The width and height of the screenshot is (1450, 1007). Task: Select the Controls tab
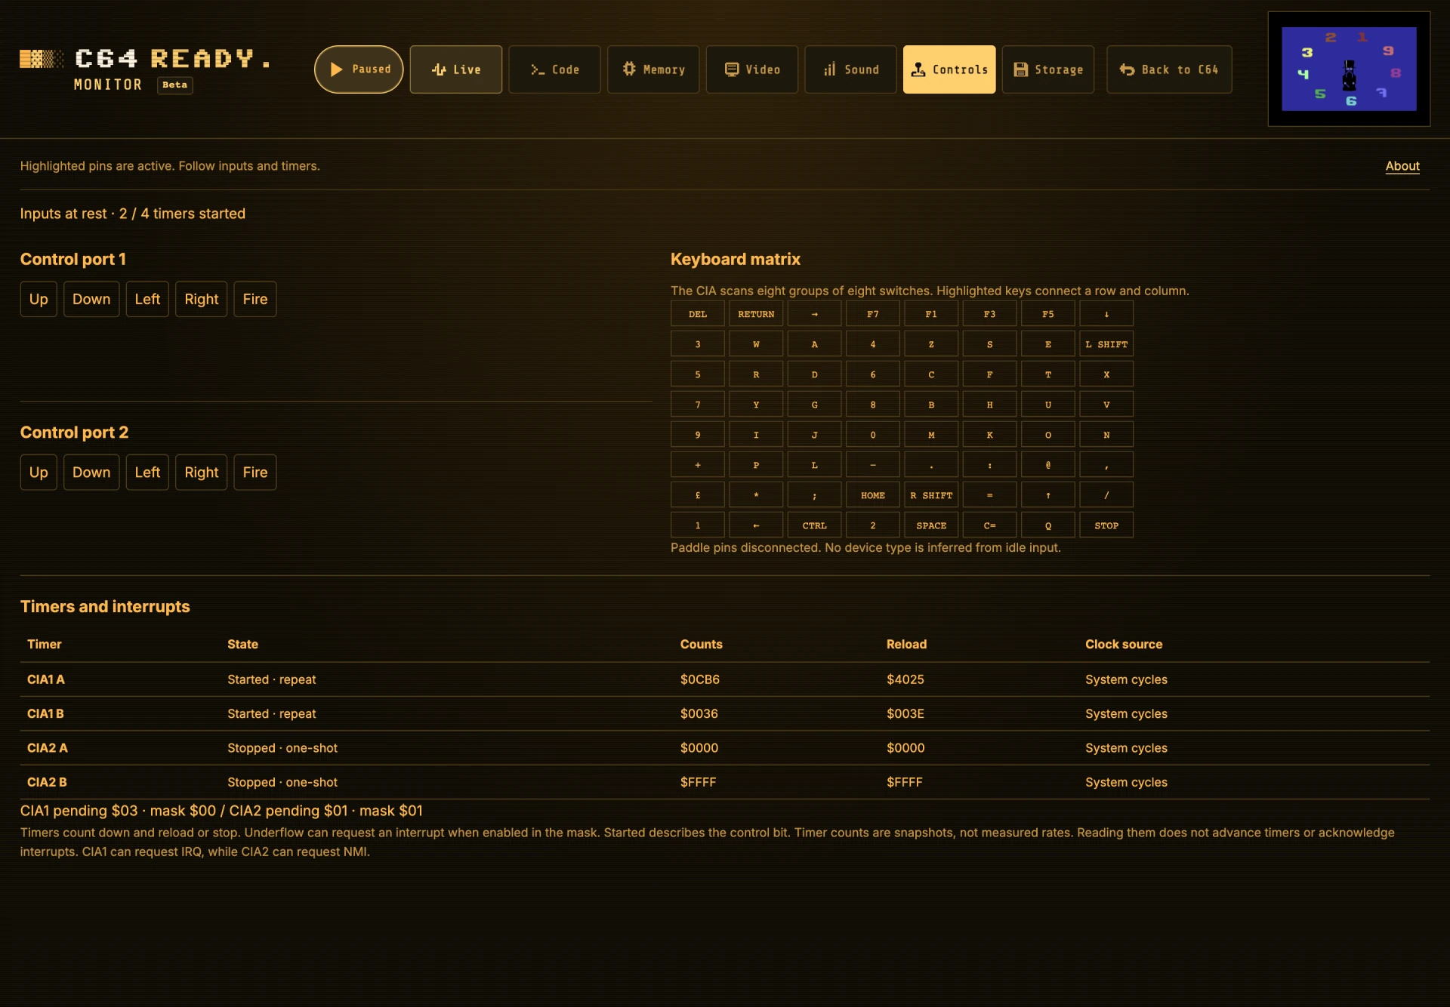949,69
